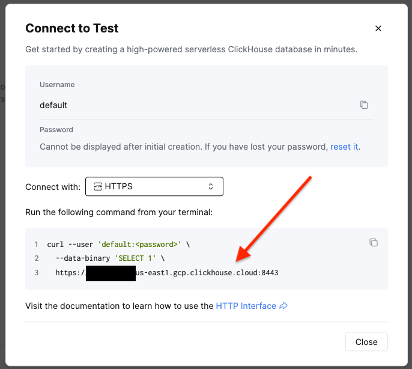Copy the curl command snippet
Screen dimensions: 412x369
[x=374, y=242]
